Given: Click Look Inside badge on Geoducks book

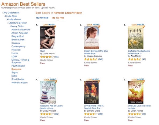Looking at the screenshot, I should [x=50, y=79].
